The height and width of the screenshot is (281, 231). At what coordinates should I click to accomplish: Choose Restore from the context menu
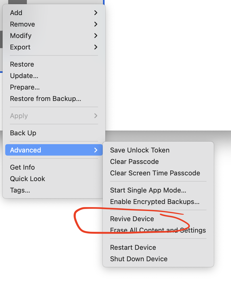click(22, 64)
